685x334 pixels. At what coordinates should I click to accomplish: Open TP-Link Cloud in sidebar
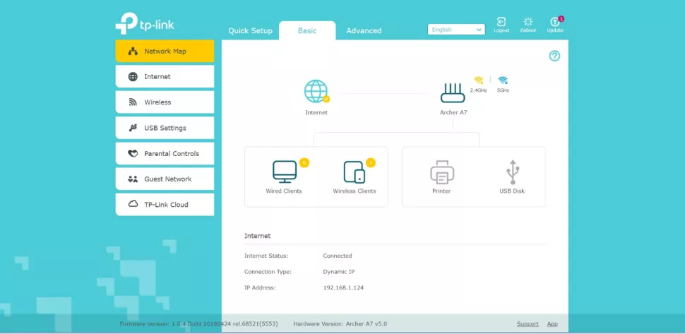[x=165, y=204]
